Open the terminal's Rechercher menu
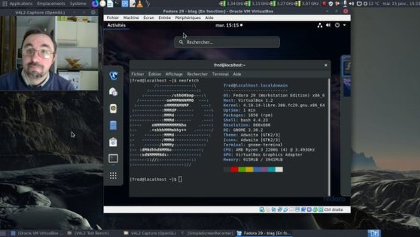 (198, 74)
